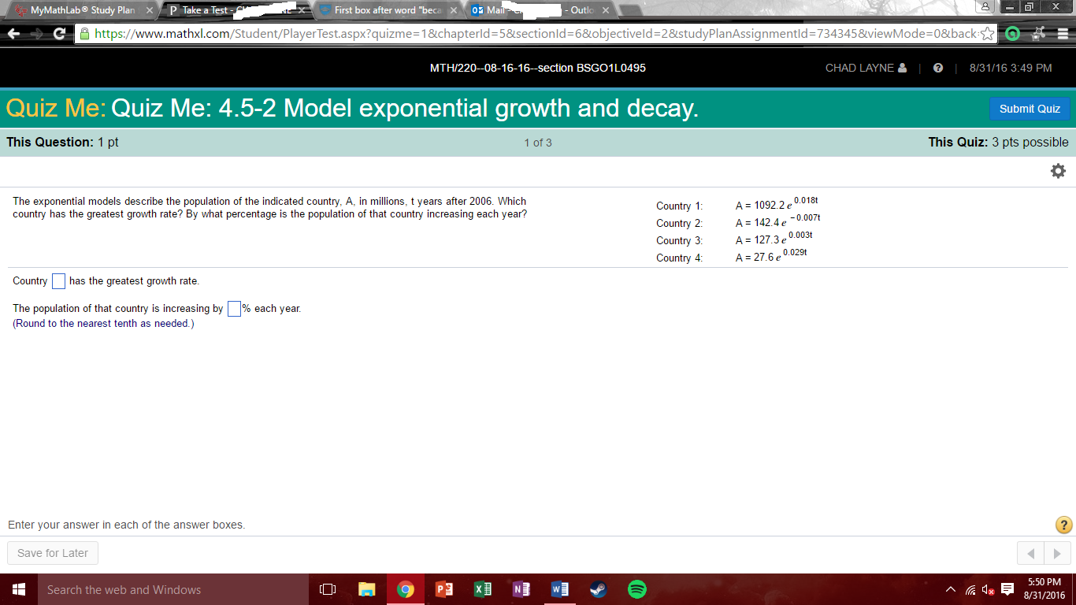Screen dimensions: 1076x605
Task: Show hidden system tray icons
Action: [x=951, y=590]
